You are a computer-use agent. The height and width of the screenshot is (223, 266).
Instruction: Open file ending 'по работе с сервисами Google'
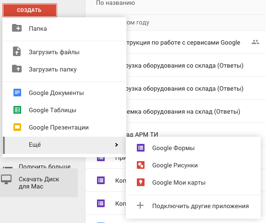183,42
